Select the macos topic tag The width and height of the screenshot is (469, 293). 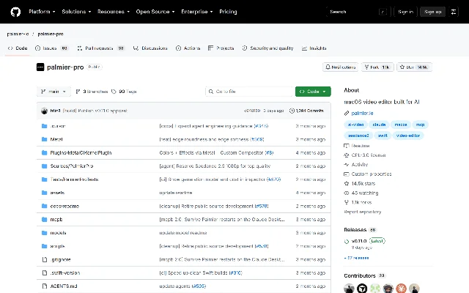pos(401,125)
